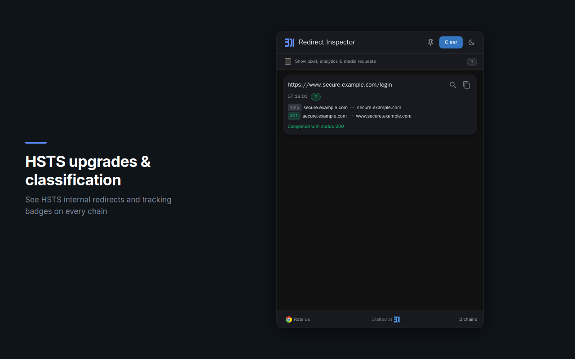The height and width of the screenshot is (359, 575).
Task: Open the search icon on the chain card
Action: click(x=452, y=84)
